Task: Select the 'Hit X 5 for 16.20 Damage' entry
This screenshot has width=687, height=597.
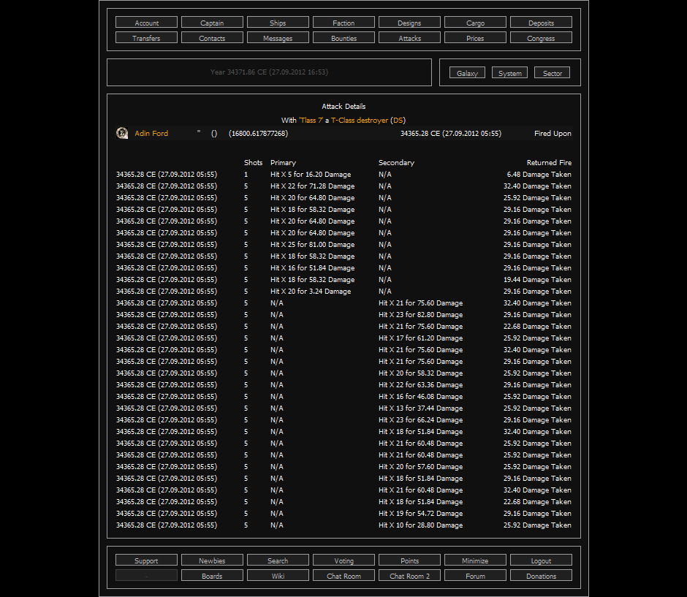Action: click(311, 175)
